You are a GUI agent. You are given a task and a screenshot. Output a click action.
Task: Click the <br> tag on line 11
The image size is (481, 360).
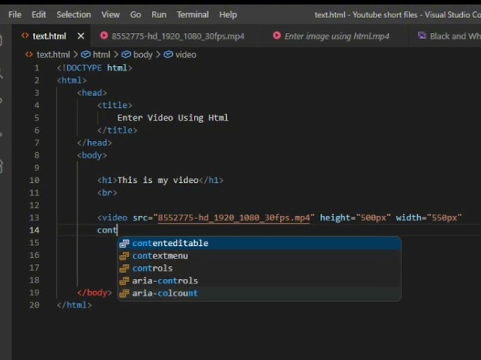(107, 193)
